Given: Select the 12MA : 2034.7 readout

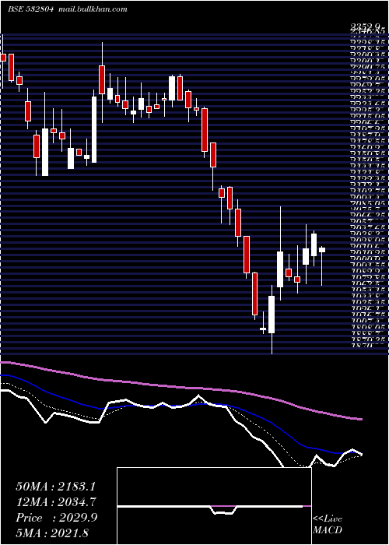Looking at the screenshot, I should point(55,501).
